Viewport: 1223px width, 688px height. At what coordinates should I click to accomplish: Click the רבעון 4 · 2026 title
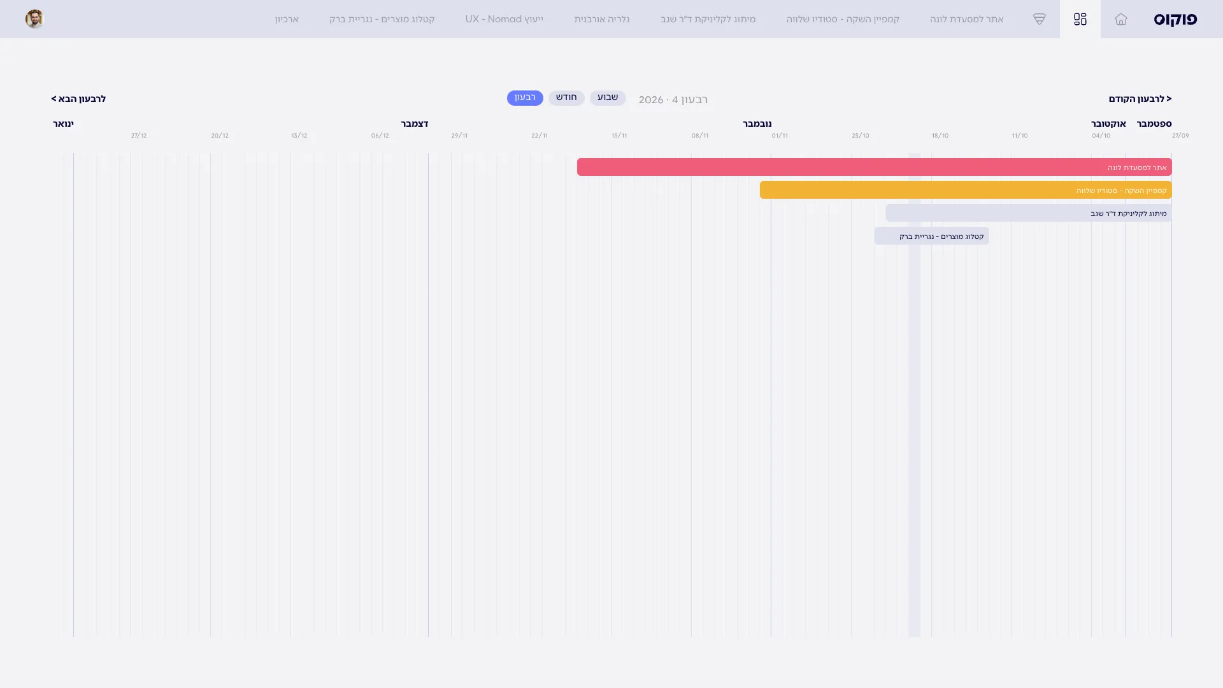tap(673, 99)
